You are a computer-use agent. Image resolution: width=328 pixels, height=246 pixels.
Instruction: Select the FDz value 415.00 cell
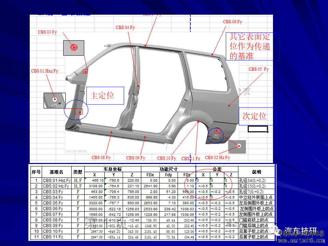[x=187, y=197]
